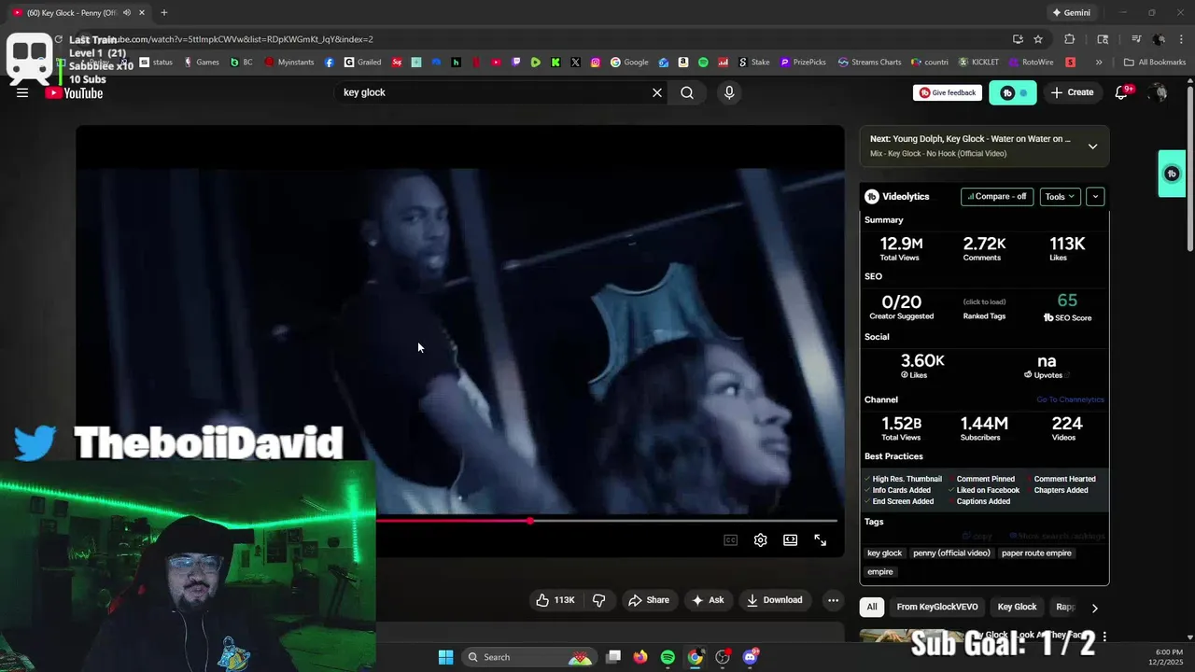Open Firefox from the taskbar
The width and height of the screenshot is (1195, 672).
640,657
